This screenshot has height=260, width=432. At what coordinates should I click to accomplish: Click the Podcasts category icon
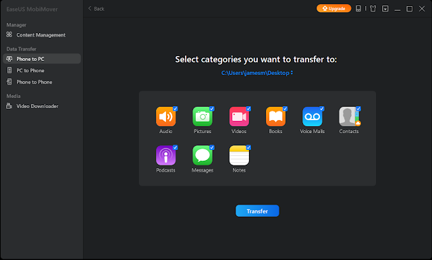pyautogui.click(x=165, y=155)
